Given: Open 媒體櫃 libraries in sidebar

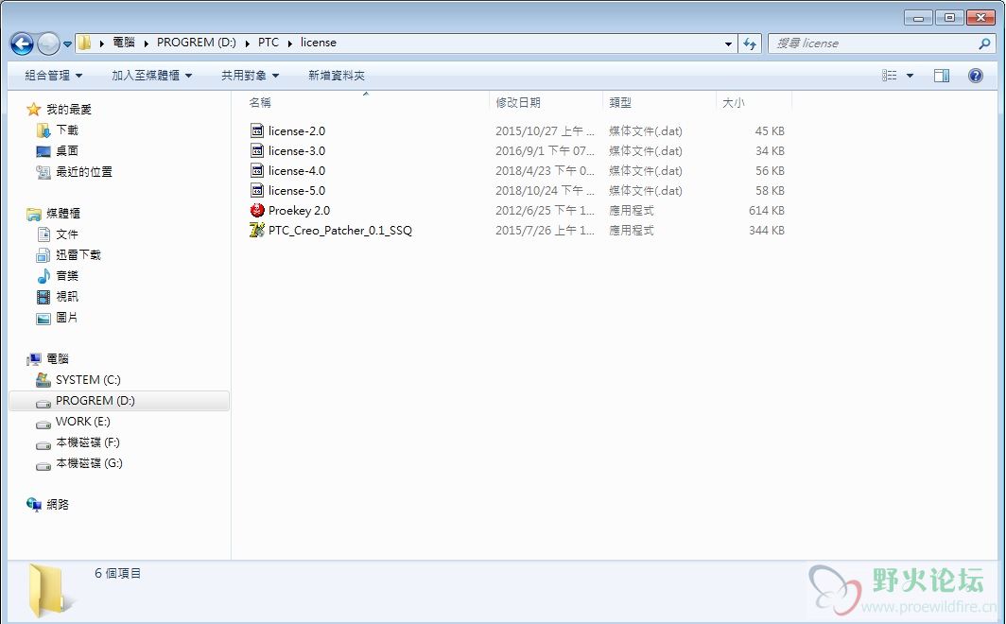Looking at the screenshot, I should pos(62,213).
